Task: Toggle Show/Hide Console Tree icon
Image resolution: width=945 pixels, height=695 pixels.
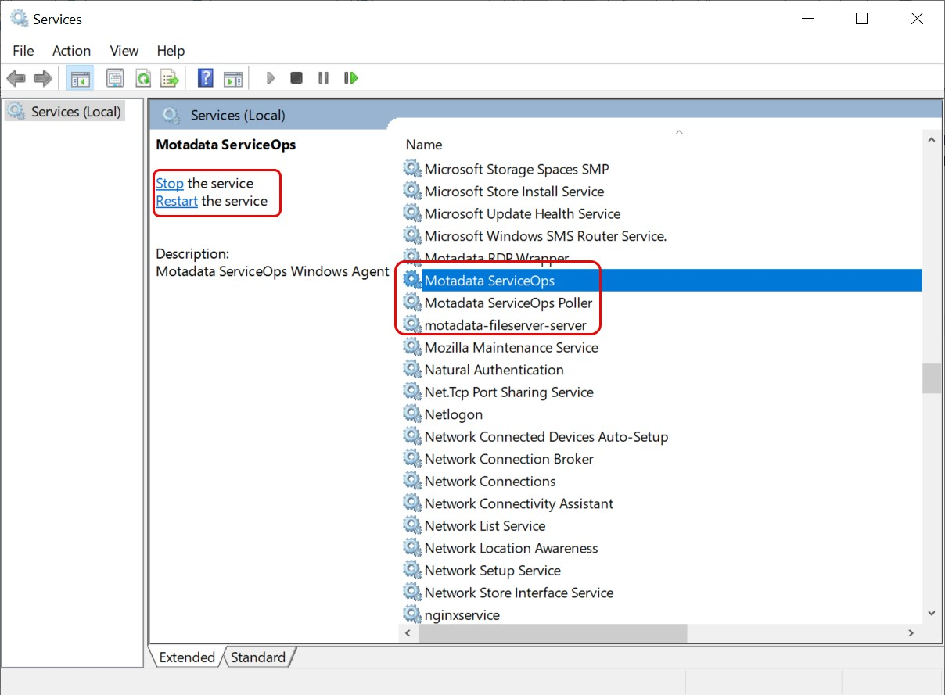Action: 80,78
